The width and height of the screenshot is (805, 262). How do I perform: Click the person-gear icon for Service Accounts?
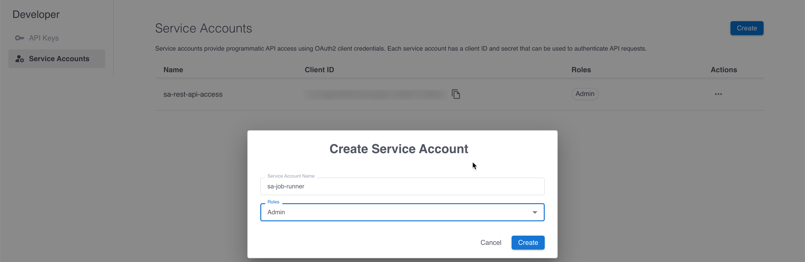(19, 58)
